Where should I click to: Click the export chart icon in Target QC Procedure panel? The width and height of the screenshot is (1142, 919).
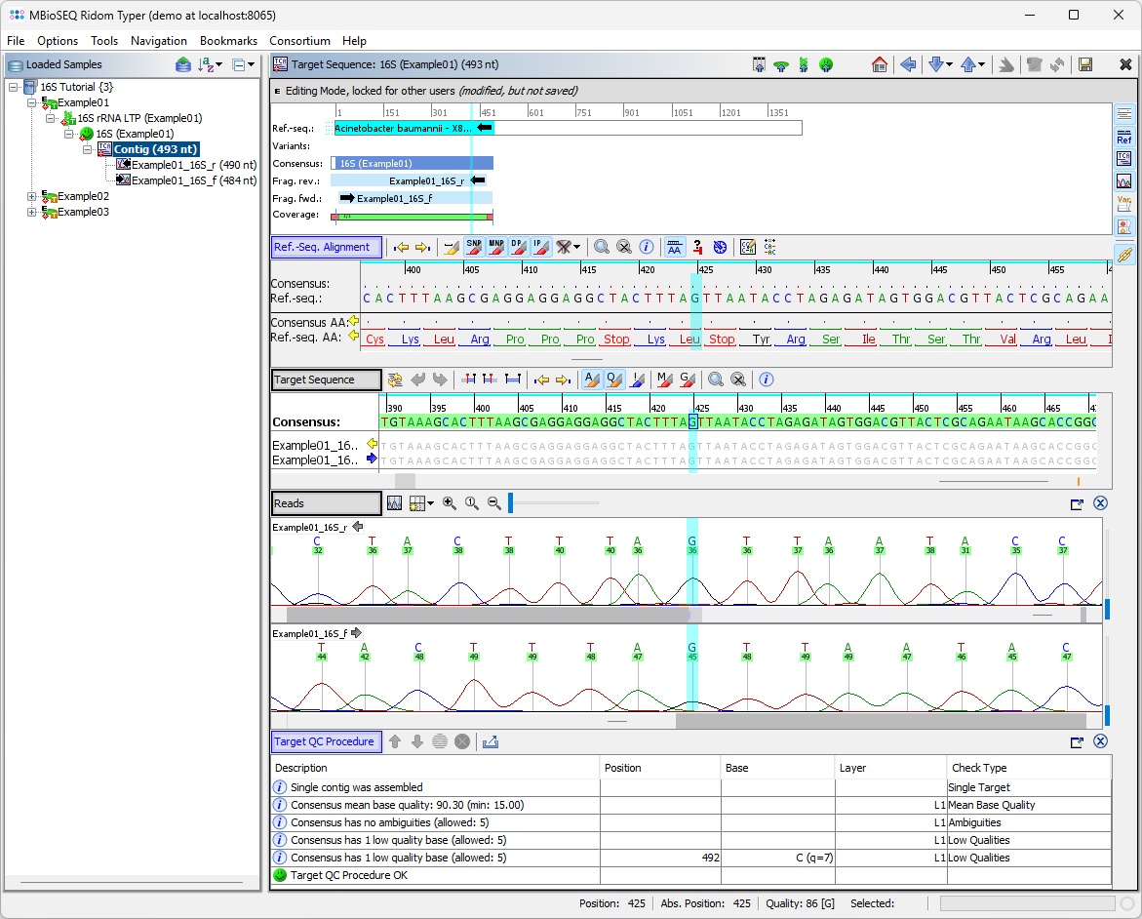(x=491, y=741)
